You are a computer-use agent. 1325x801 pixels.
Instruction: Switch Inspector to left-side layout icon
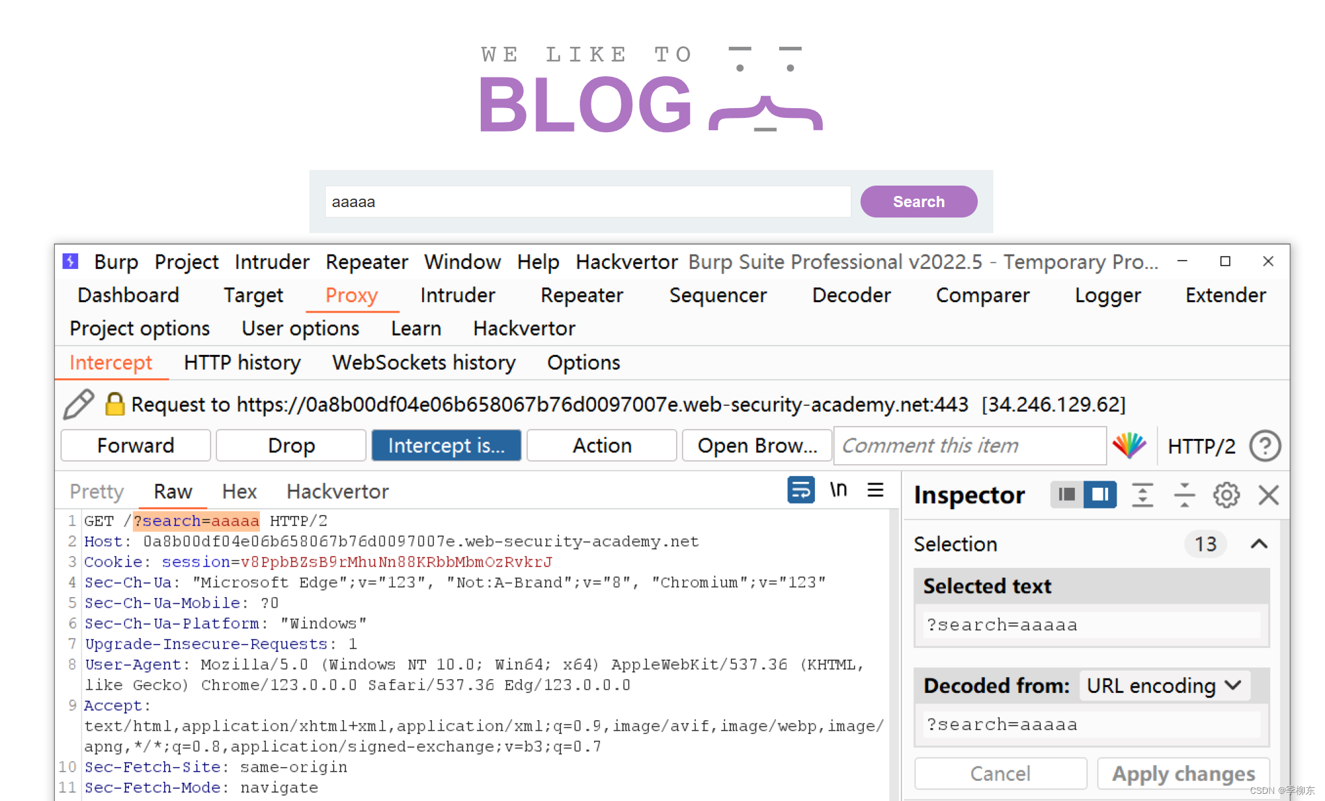pos(1067,495)
